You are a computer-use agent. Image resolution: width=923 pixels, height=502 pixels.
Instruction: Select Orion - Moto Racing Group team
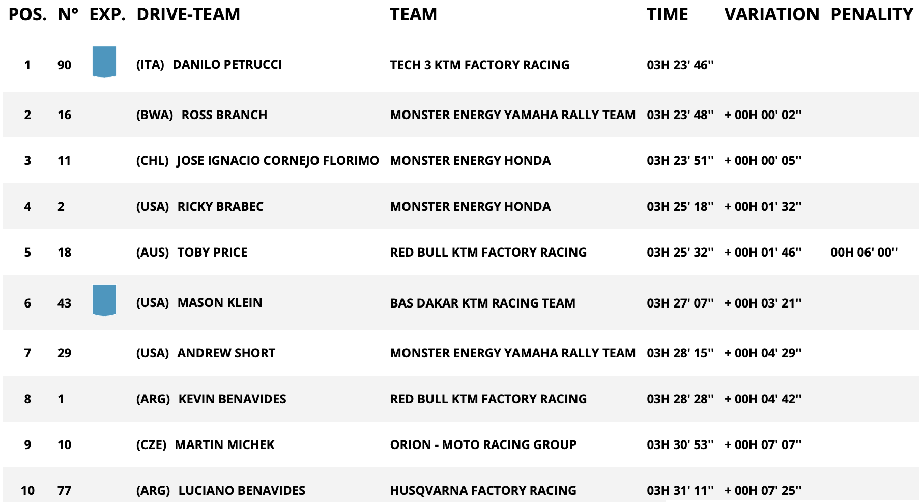483,445
